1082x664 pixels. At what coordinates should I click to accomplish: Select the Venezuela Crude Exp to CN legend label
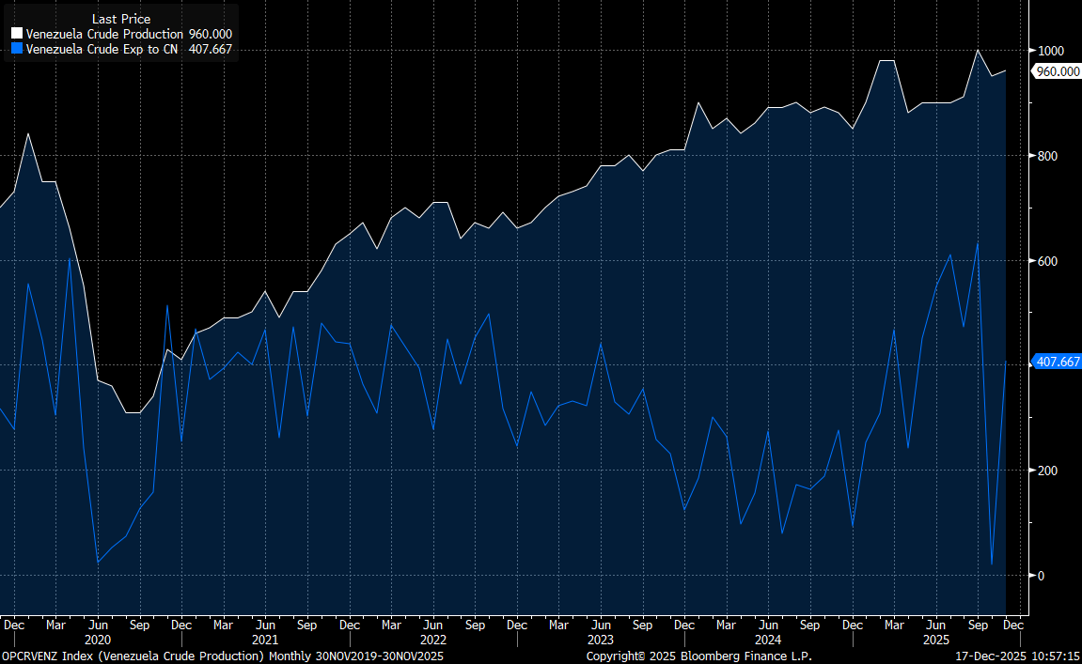coord(102,49)
